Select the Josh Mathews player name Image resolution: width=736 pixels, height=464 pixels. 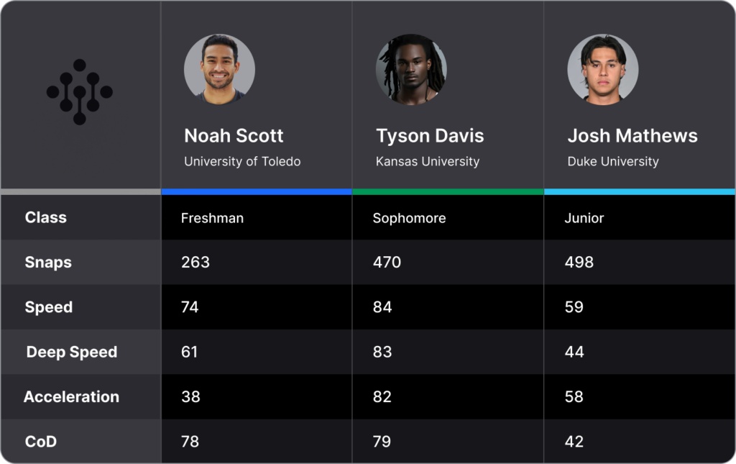coord(632,136)
